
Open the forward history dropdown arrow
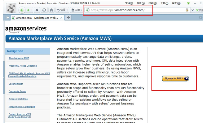tap(31, 10)
